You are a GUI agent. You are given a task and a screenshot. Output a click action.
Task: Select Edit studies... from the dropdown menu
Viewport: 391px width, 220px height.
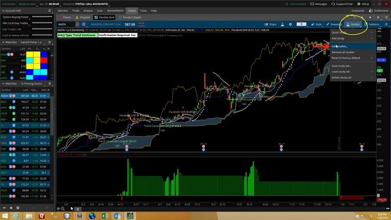tap(353, 46)
